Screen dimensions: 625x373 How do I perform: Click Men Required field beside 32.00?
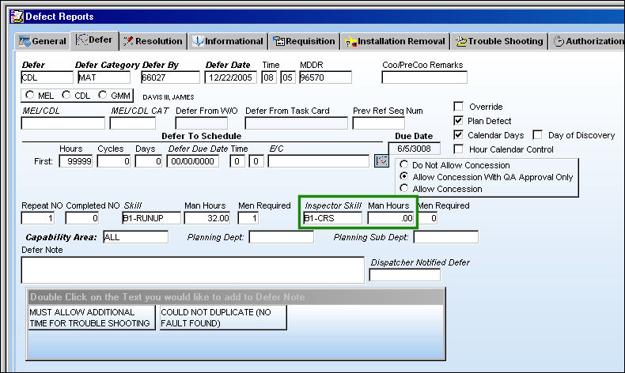(x=248, y=218)
